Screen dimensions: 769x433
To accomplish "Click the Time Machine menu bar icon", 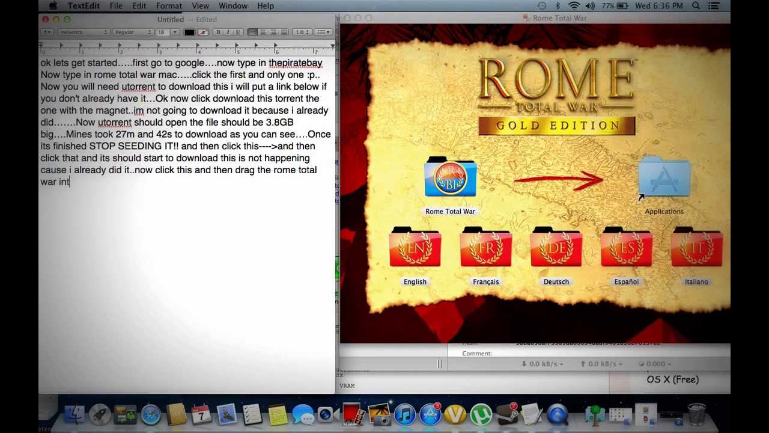I will (542, 6).
